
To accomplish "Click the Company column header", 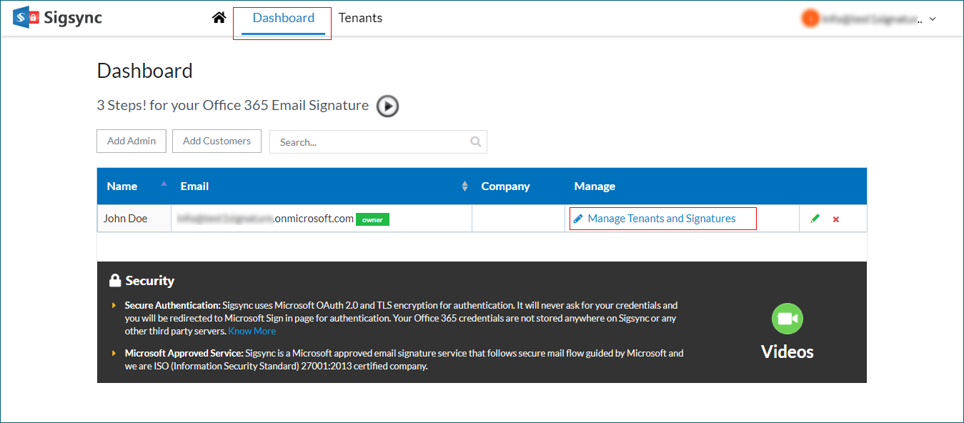I will click(x=506, y=186).
